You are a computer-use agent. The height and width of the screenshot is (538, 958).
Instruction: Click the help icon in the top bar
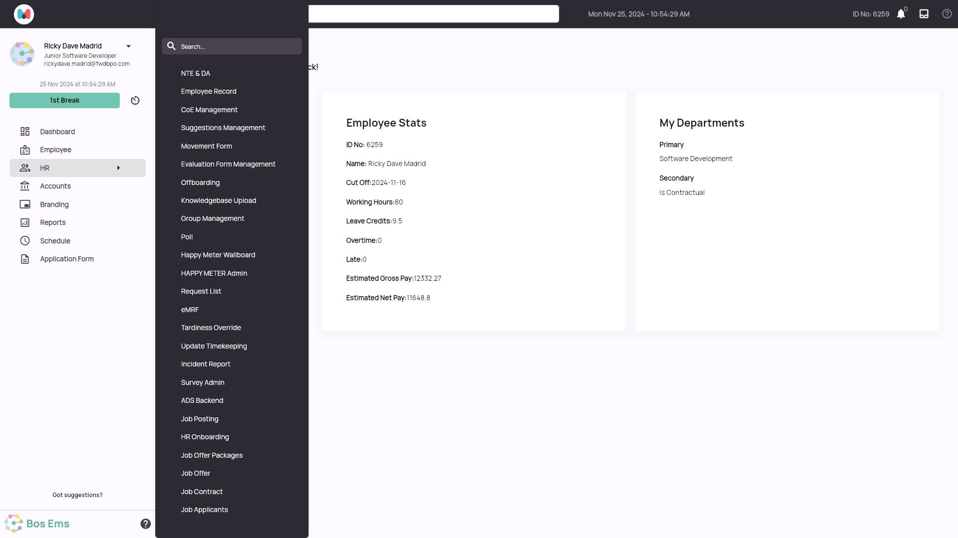(947, 14)
